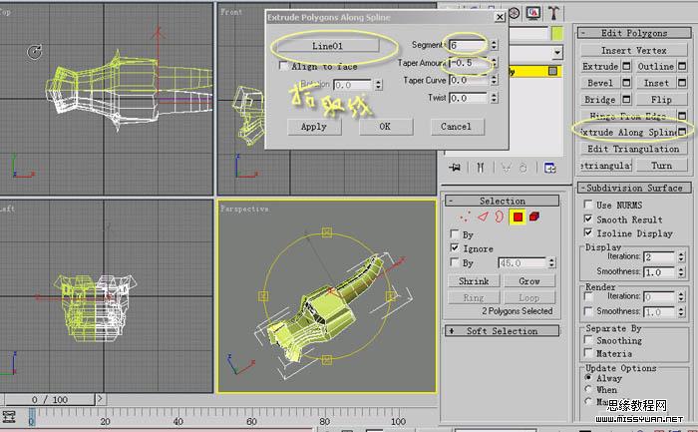This screenshot has width=698, height=432.
Task: Check By box beside 45.0 field
Action: 455,262
